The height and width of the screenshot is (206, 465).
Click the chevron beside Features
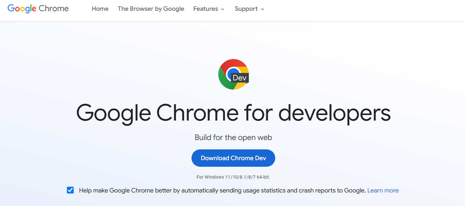(x=223, y=9)
